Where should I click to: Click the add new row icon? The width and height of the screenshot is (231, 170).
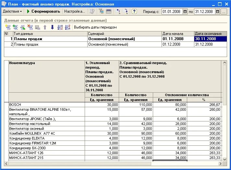click(x=8, y=27)
